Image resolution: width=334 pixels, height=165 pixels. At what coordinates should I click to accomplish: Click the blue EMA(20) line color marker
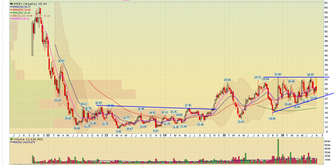click(x=11, y=7)
